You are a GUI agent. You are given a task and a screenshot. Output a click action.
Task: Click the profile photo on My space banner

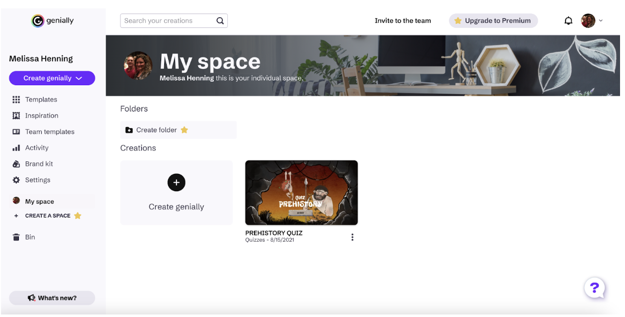pos(138,66)
